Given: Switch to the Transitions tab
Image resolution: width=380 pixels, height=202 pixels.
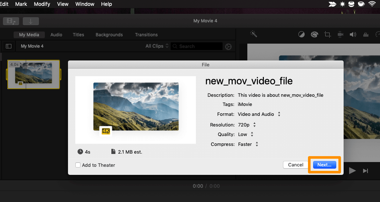Looking at the screenshot, I should (x=146, y=35).
